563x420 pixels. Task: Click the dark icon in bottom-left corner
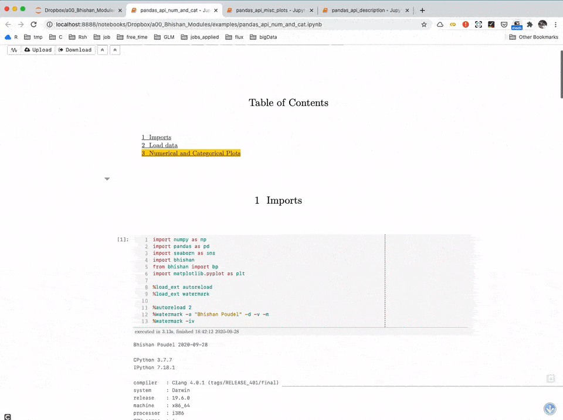click(x=7, y=416)
